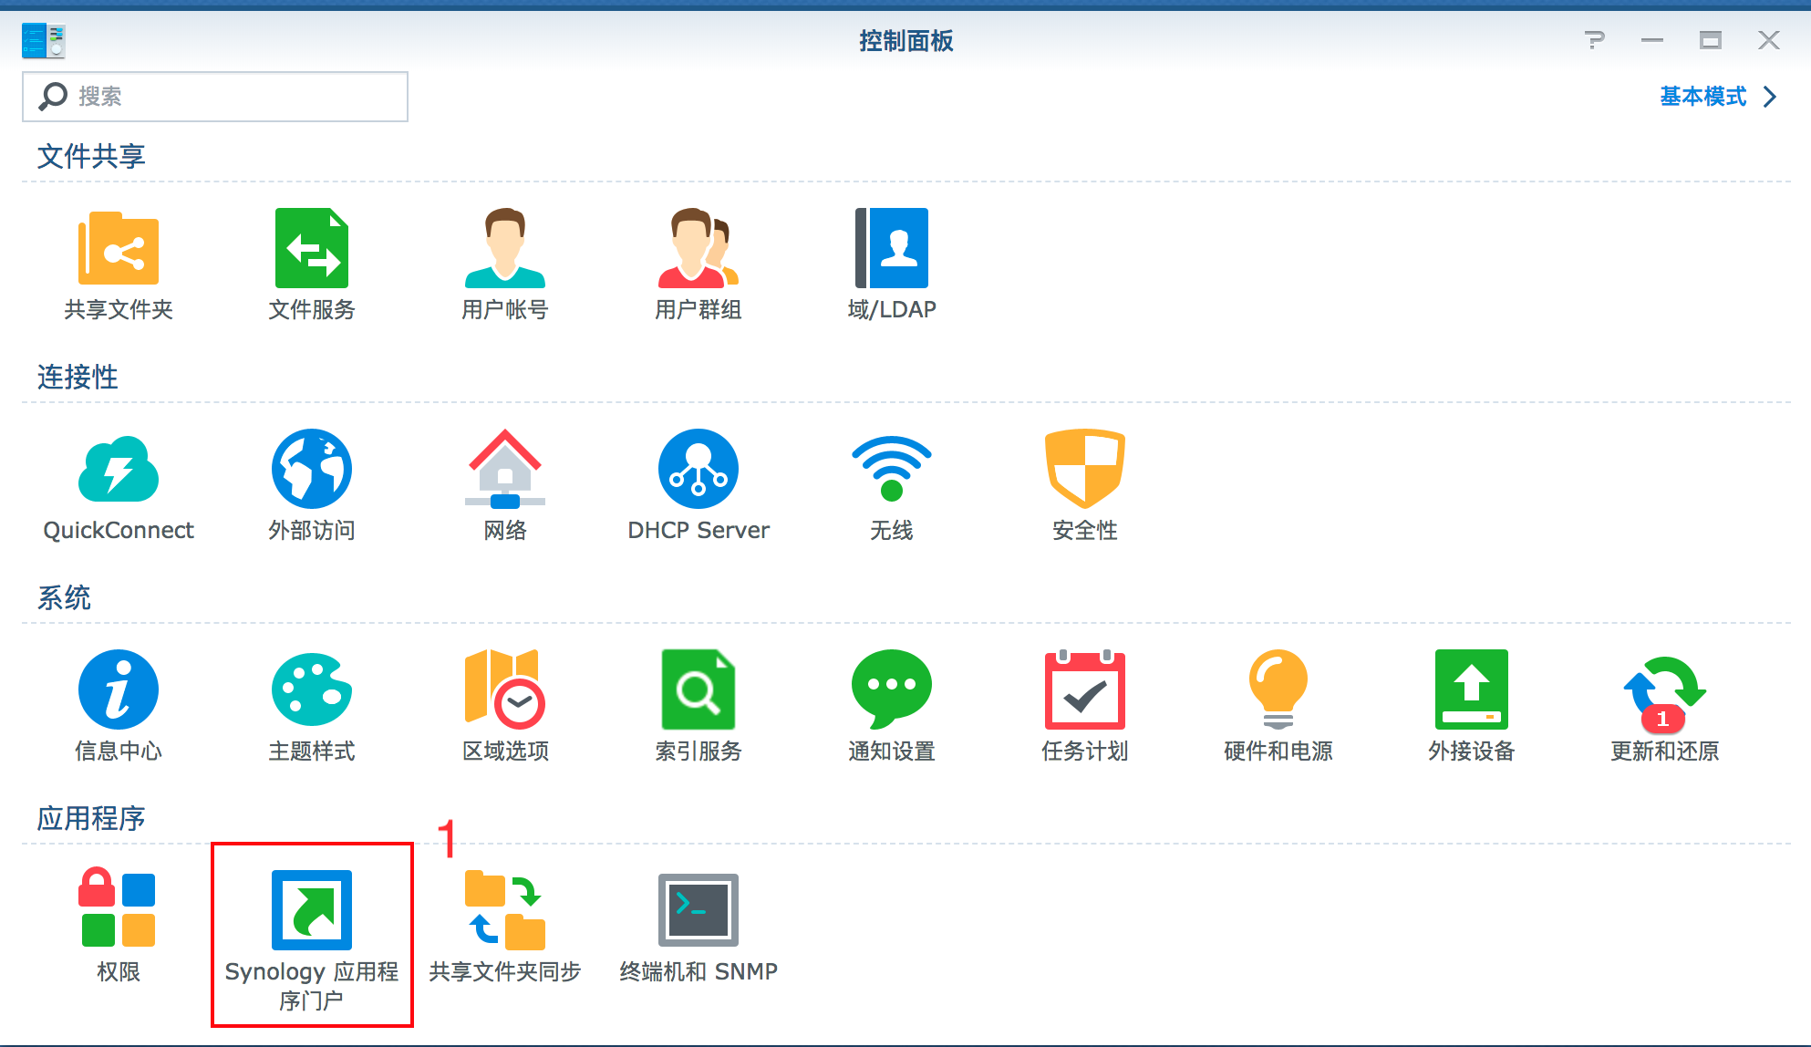Open 任务计划 task scheduler
1811x1047 pixels.
click(x=1085, y=689)
